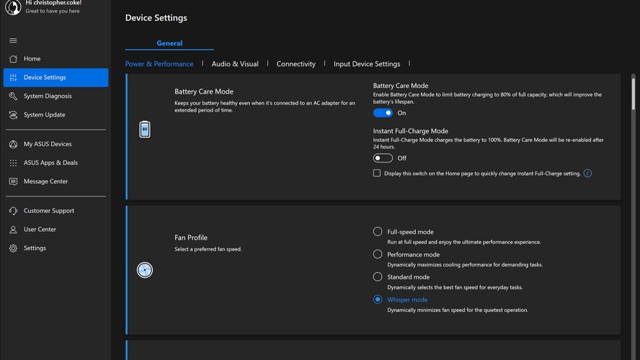
Task: Open Customer Support page
Action: pos(48,211)
